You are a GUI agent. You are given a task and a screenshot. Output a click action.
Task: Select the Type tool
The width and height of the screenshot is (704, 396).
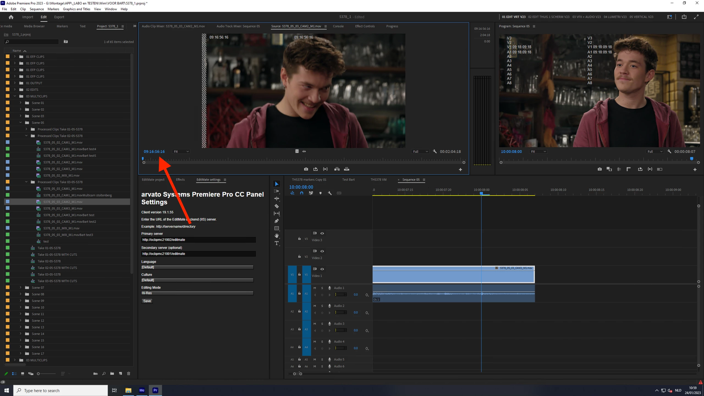pyautogui.click(x=277, y=243)
